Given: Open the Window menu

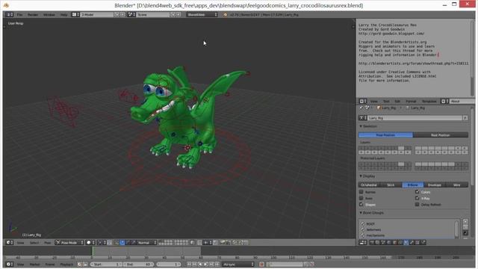Looking at the screenshot, I should pyautogui.click(x=49, y=14).
